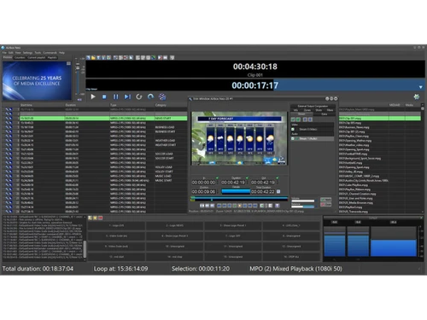Viewport: 427px width, 320px height.
Task: Click green check icon beside Duration label
Action: click(x=247, y=178)
